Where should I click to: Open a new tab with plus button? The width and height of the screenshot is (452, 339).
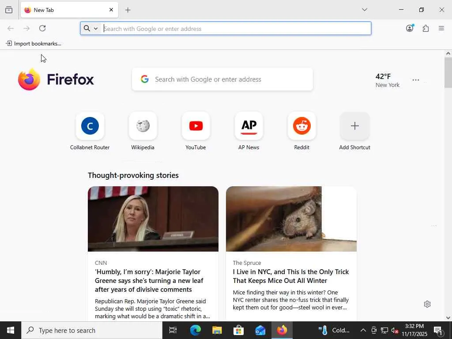pos(128,10)
